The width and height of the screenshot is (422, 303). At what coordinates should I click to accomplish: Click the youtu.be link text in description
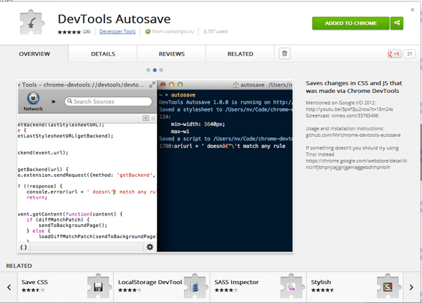349,109
